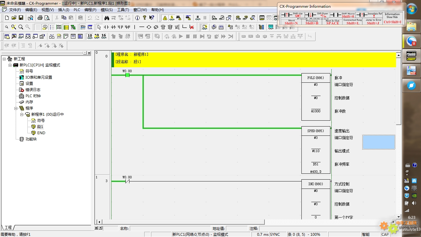Open the PLC menu
This screenshot has height=237, width=421.
pos(77,10)
